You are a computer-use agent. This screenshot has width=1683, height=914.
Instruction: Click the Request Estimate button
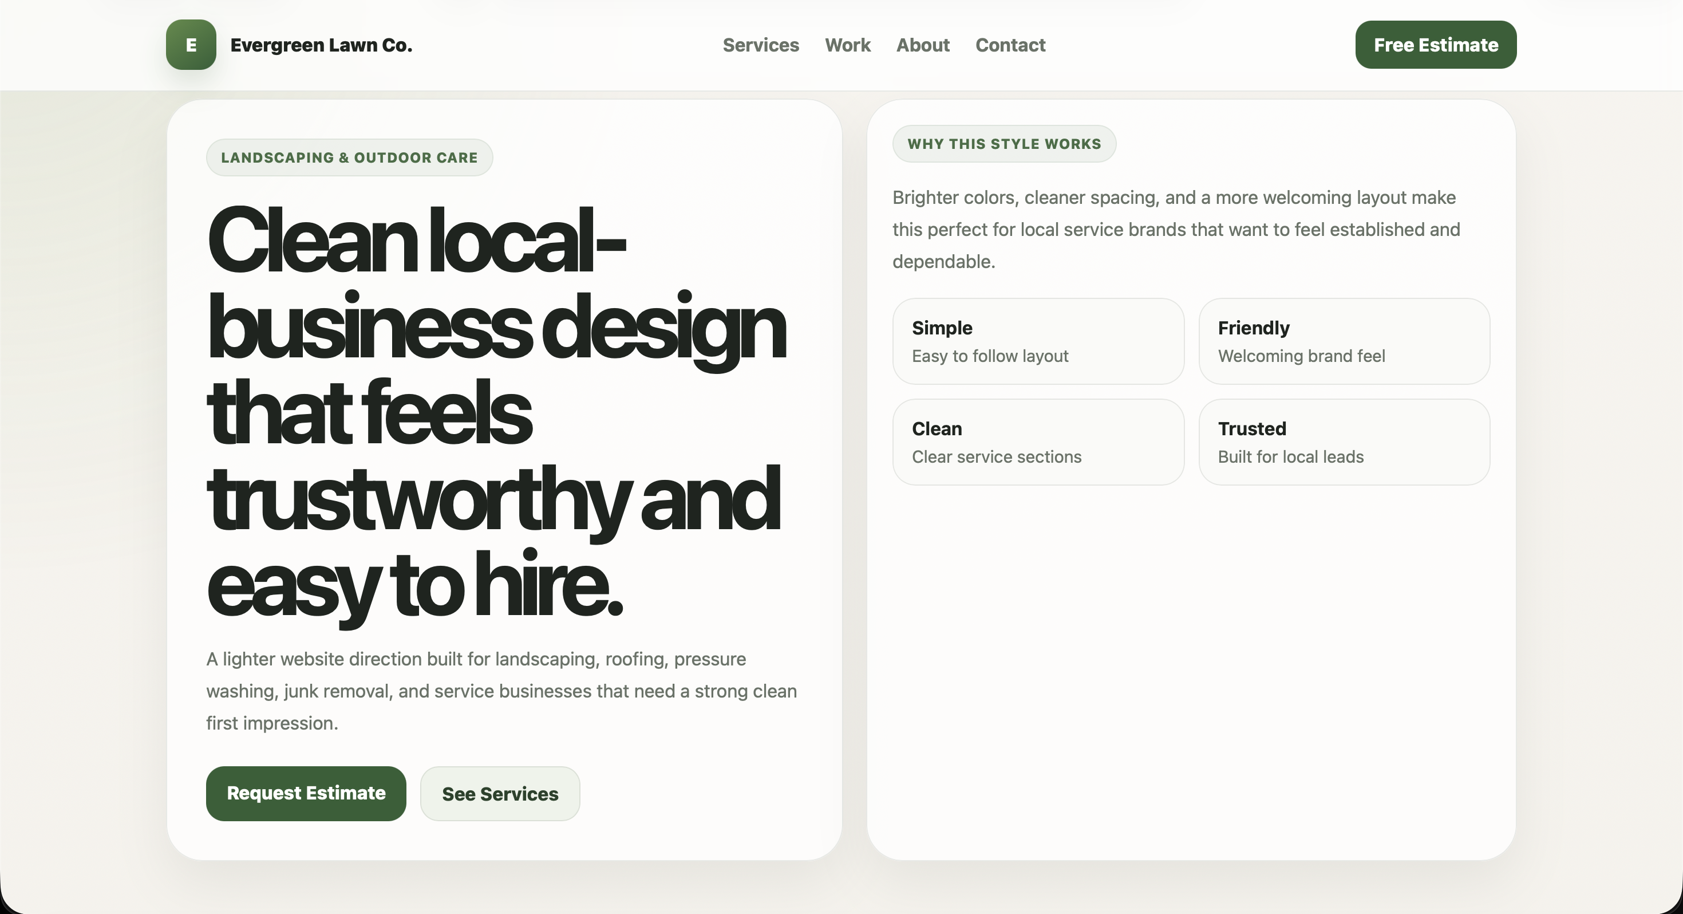click(x=306, y=793)
